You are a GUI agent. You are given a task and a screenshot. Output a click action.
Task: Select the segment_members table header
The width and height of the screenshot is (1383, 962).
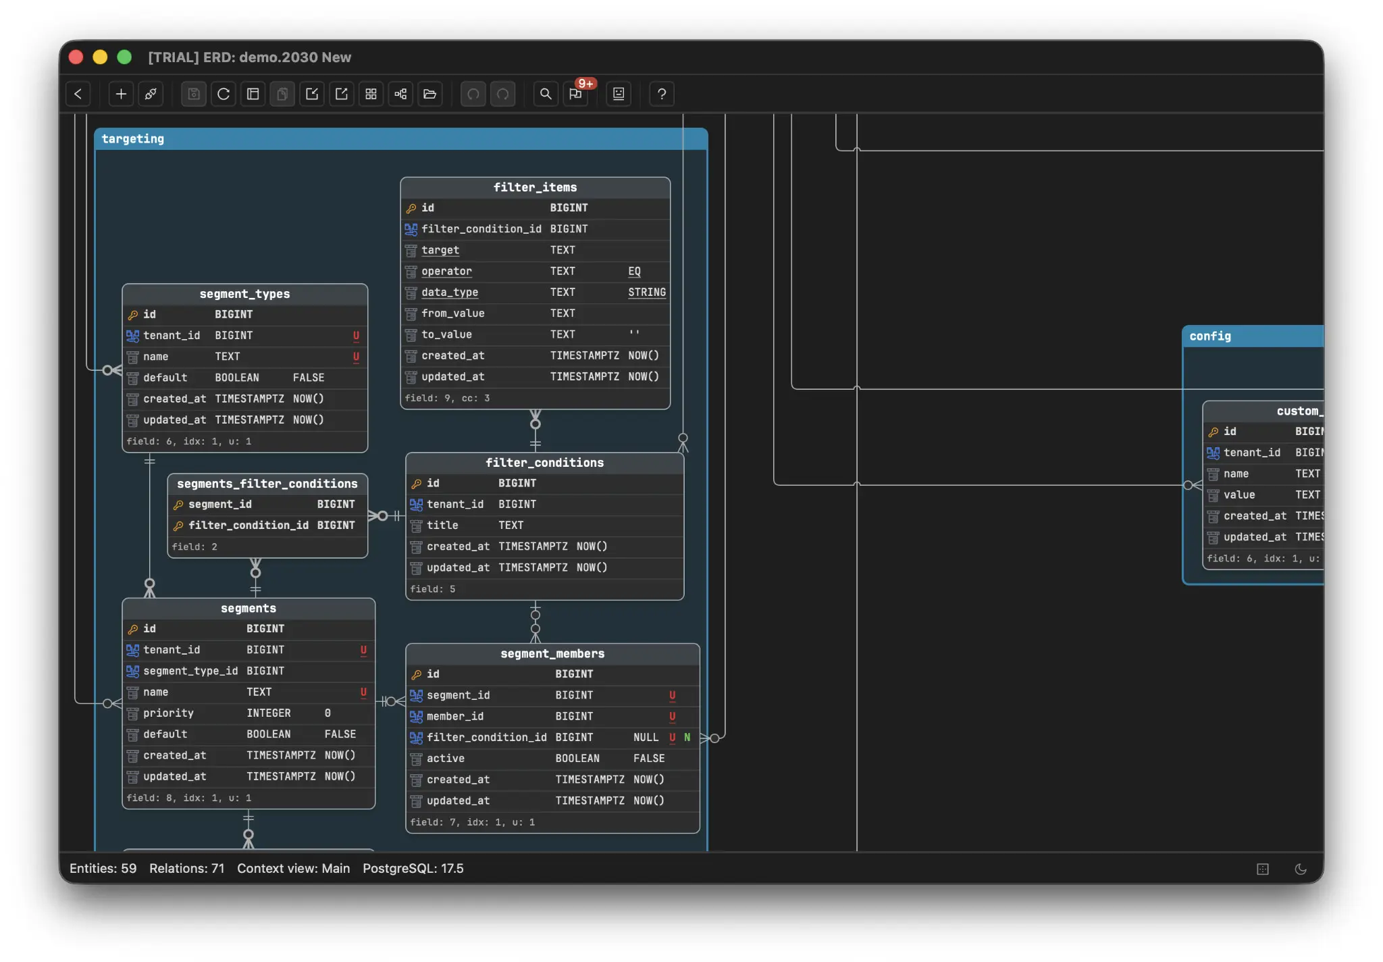[552, 654]
